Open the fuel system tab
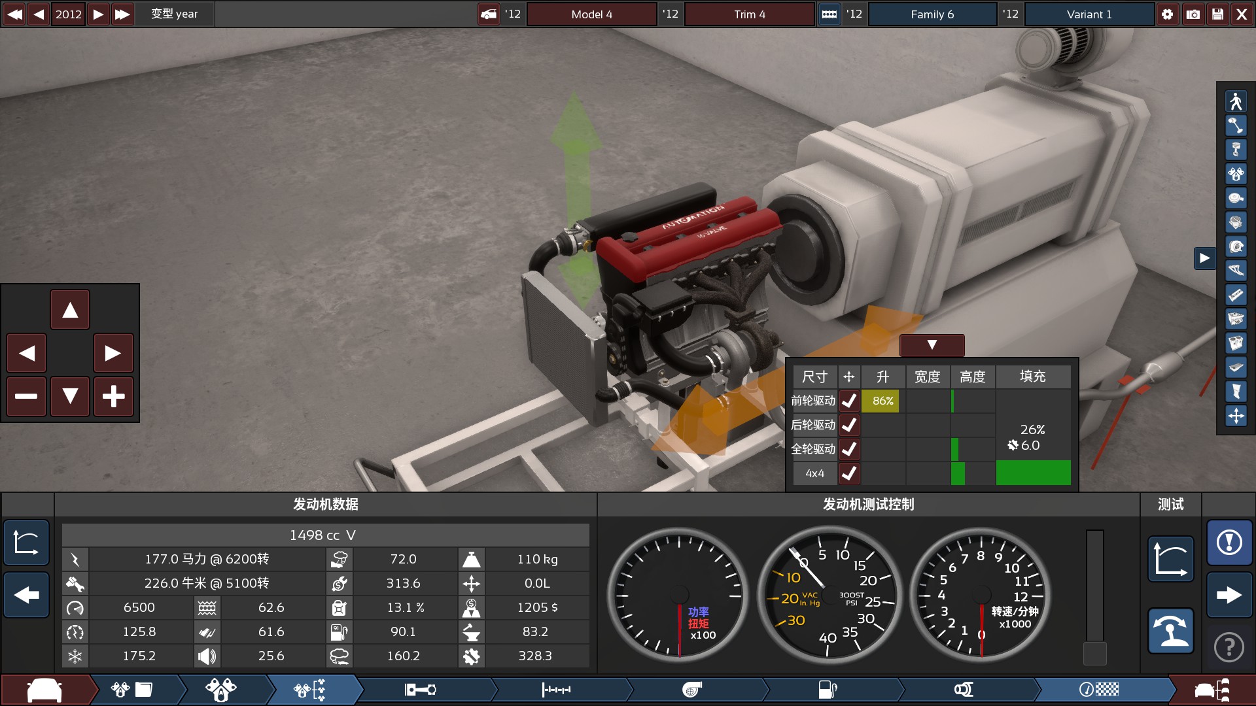This screenshot has height=706, width=1256. (x=828, y=690)
